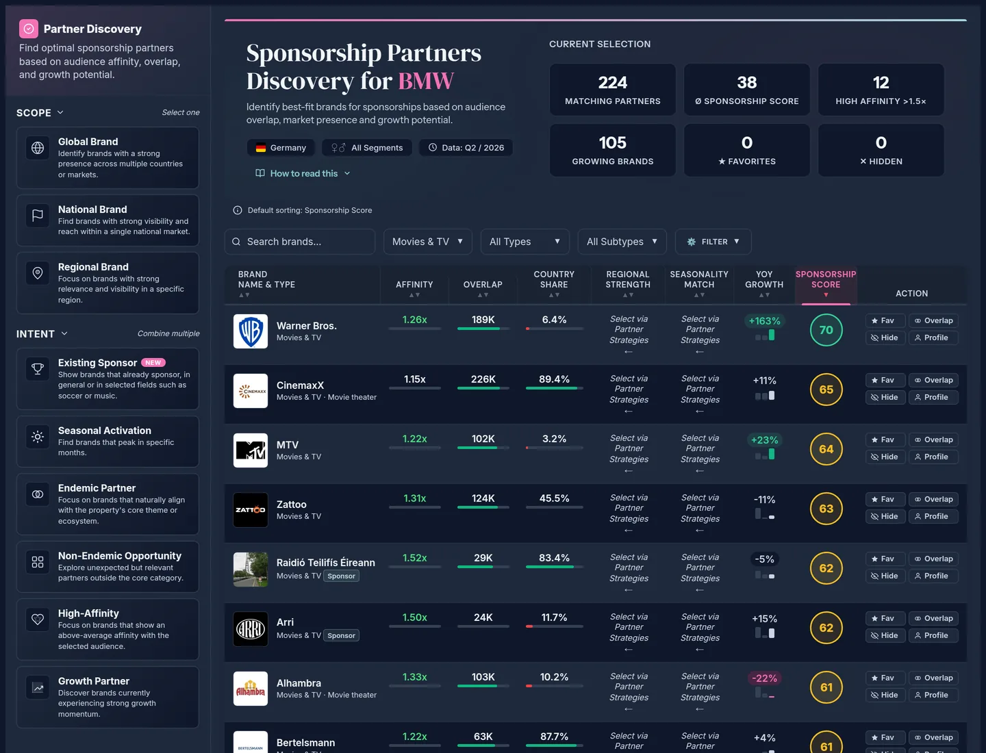Toggle the Seasonal Activation intent
Screen dimensions: 986x753
[108, 442]
